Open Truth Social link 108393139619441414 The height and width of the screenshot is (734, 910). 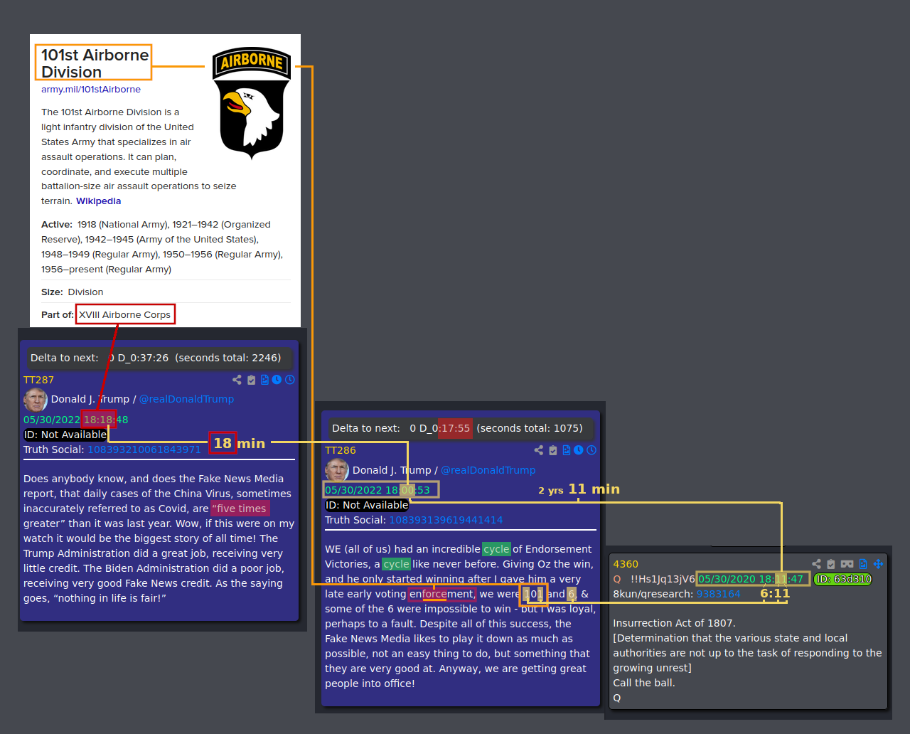tap(446, 520)
